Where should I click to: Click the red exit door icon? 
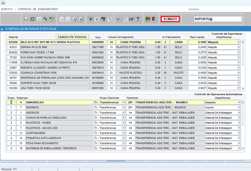[154, 19]
